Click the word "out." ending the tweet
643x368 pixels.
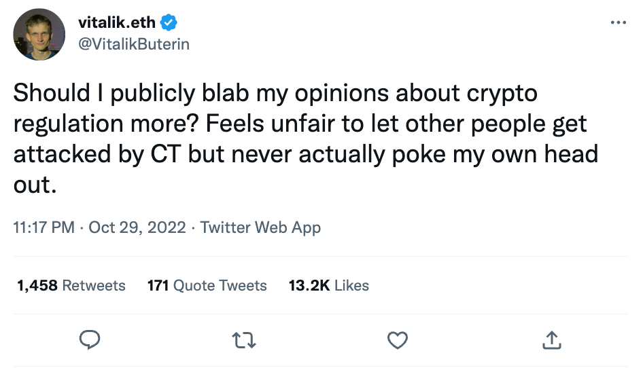pos(33,184)
